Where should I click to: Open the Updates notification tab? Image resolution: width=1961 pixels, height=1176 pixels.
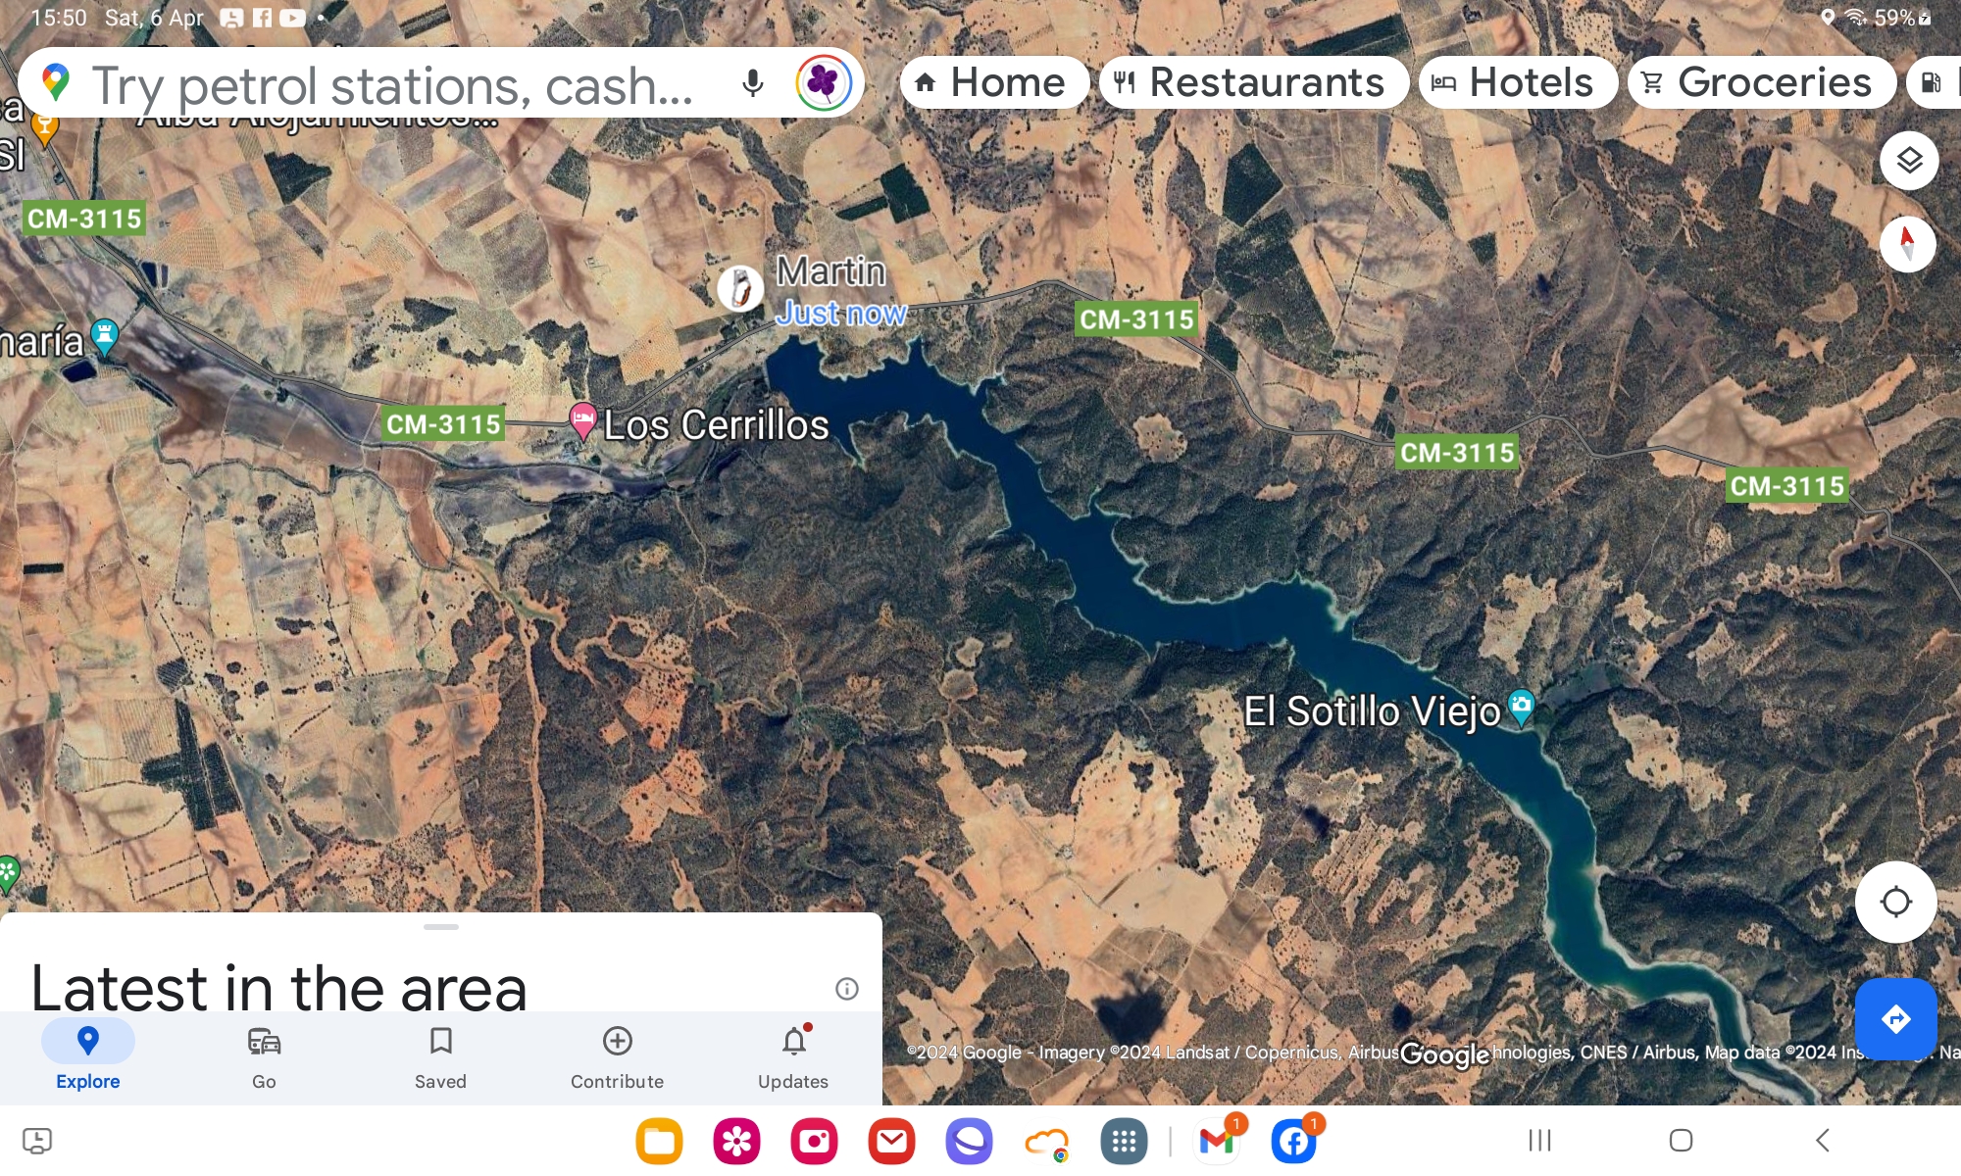tap(793, 1055)
